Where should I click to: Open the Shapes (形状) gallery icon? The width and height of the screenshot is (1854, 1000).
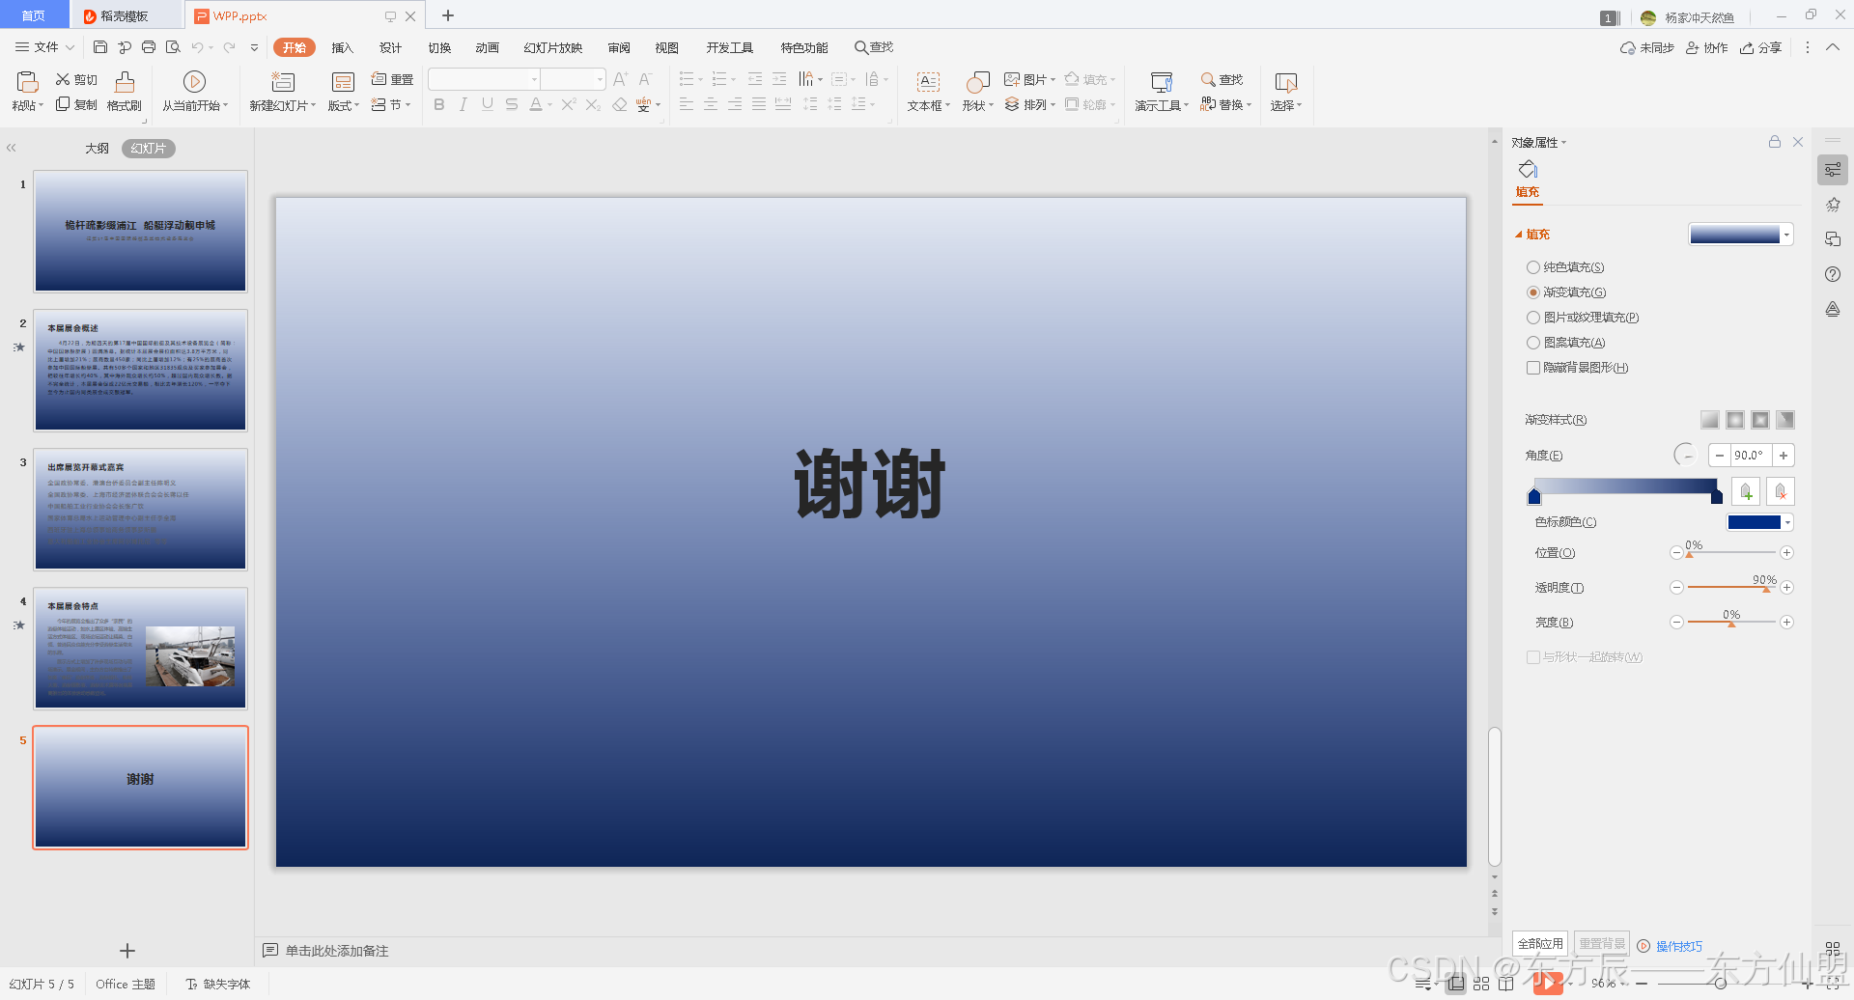pos(978,82)
